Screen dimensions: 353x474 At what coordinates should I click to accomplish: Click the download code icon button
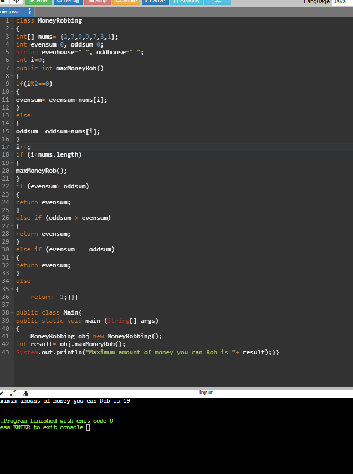click(217, 2)
